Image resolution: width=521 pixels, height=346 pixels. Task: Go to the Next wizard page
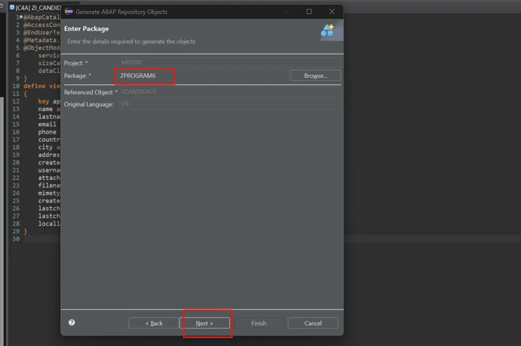click(x=205, y=323)
